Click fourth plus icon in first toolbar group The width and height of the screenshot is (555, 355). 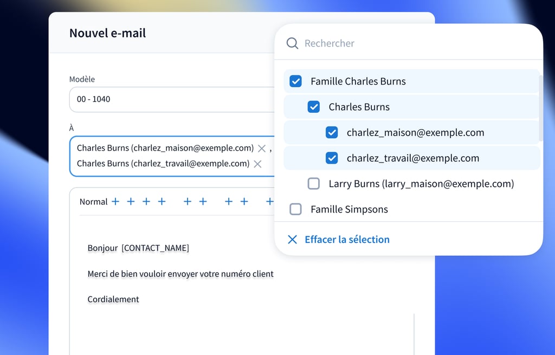(162, 202)
